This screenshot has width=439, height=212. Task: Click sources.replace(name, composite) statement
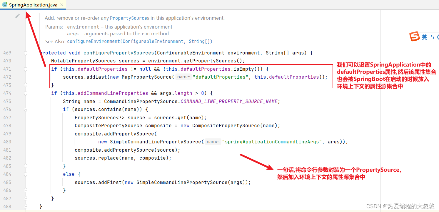[x=123, y=158]
